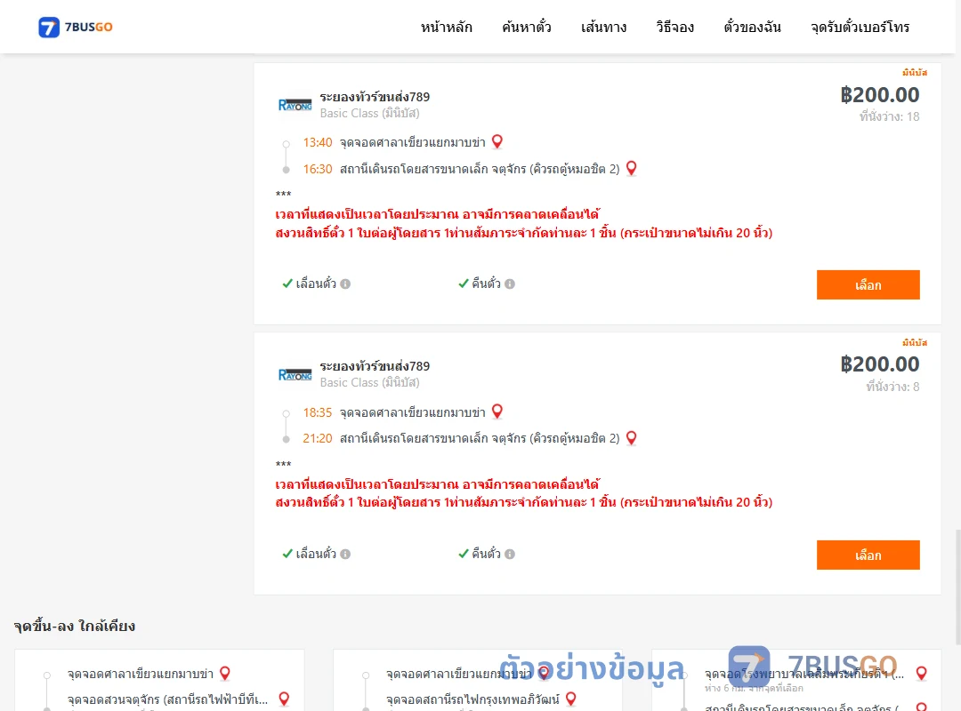The height and width of the screenshot is (711, 961).
Task: Open the เส้นทาง menu item
Action: [x=603, y=27]
